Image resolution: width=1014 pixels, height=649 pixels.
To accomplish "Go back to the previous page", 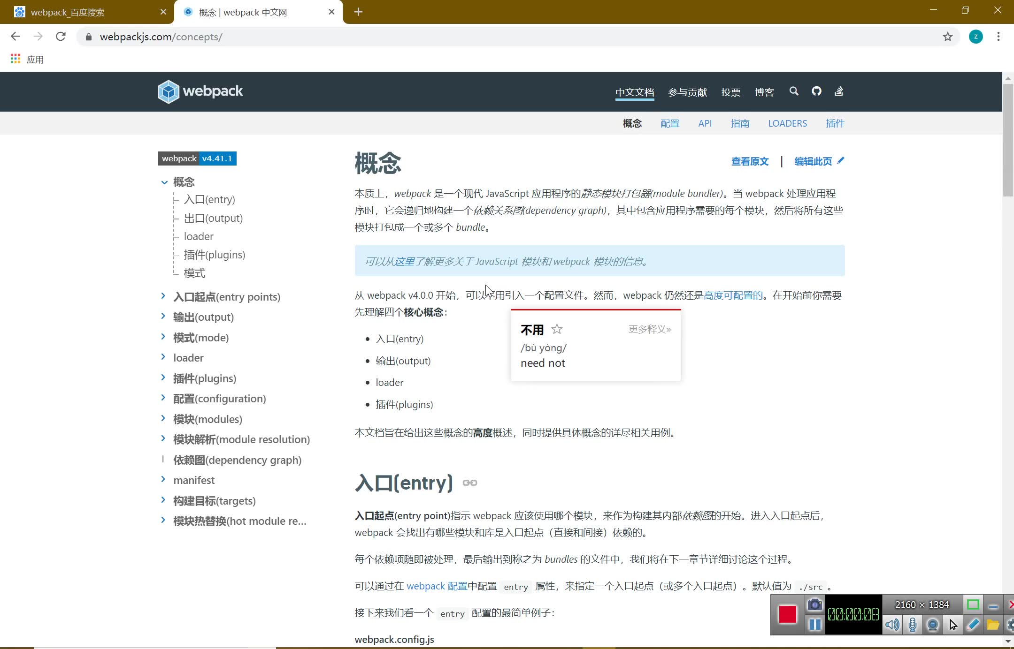I will point(15,37).
